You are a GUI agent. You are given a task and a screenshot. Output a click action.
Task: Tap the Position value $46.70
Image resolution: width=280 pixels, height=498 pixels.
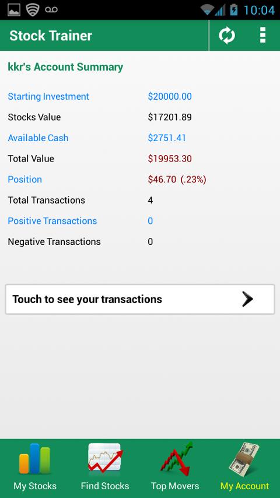[162, 180]
